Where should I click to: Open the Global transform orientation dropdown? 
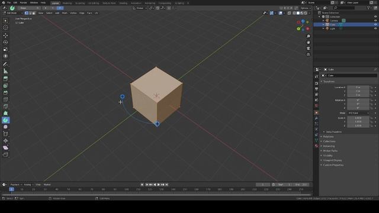click(140, 8)
